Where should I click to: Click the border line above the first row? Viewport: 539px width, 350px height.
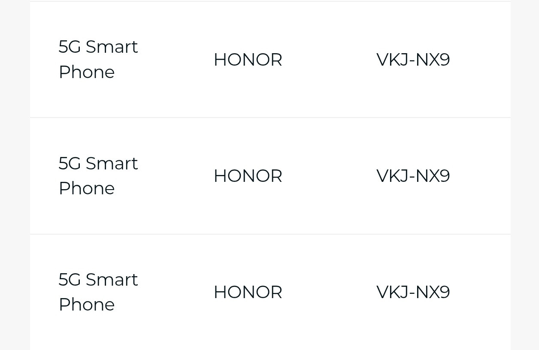[270, 1]
